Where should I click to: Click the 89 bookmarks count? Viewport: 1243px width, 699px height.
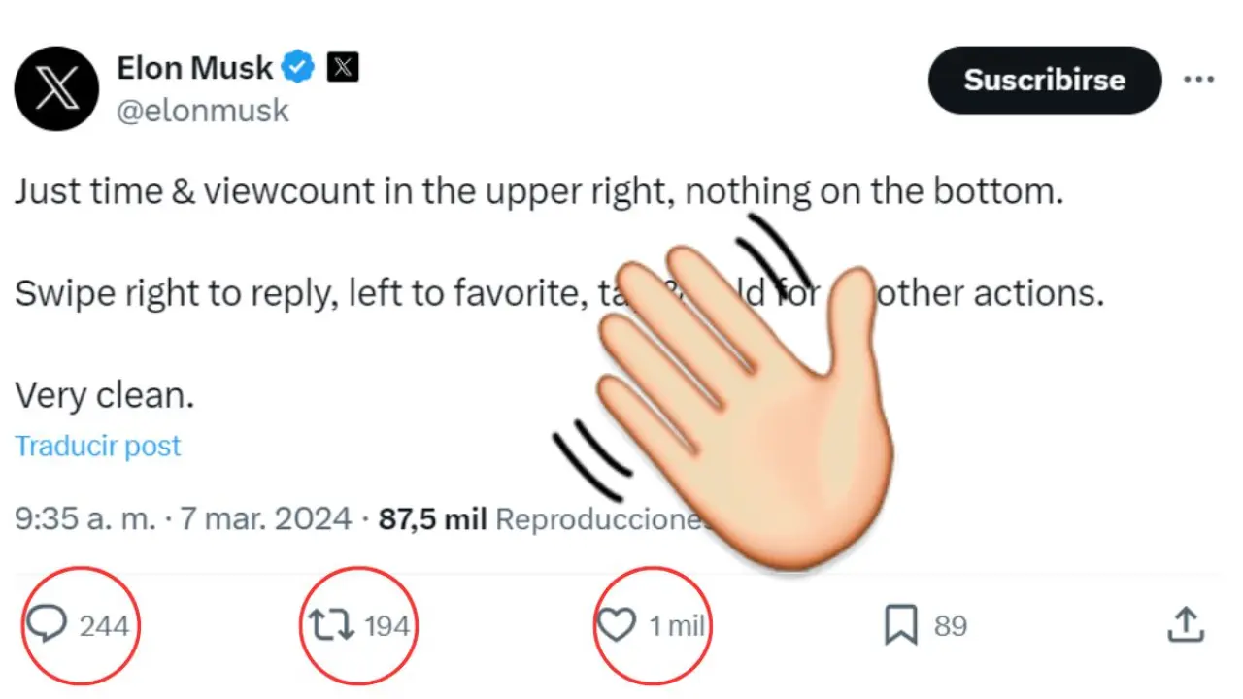950,626
